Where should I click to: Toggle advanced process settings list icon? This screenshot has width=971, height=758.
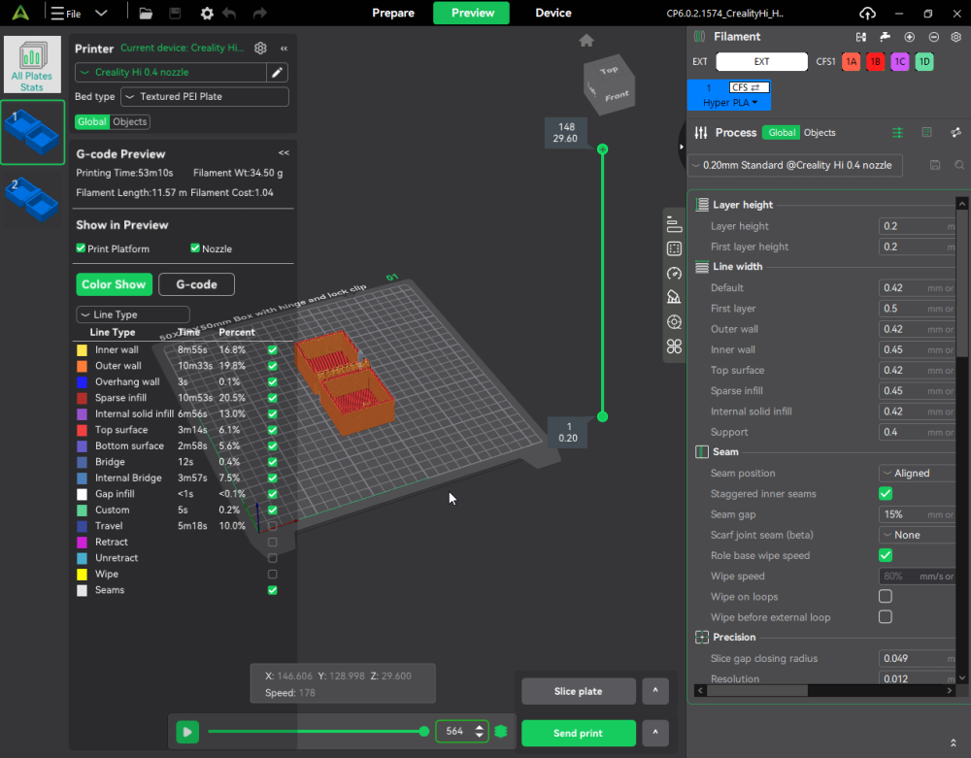pos(897,132)
